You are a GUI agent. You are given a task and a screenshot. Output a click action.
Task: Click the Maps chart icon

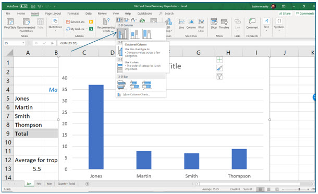(142, 21)
